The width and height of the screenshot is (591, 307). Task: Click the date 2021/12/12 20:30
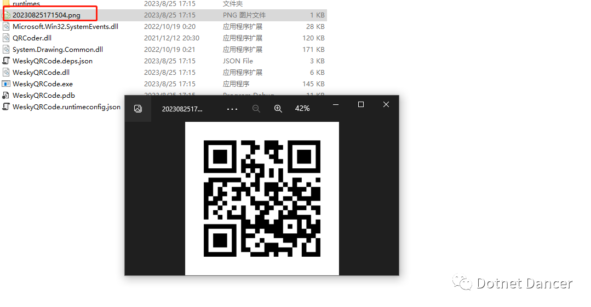coord(171,38)
